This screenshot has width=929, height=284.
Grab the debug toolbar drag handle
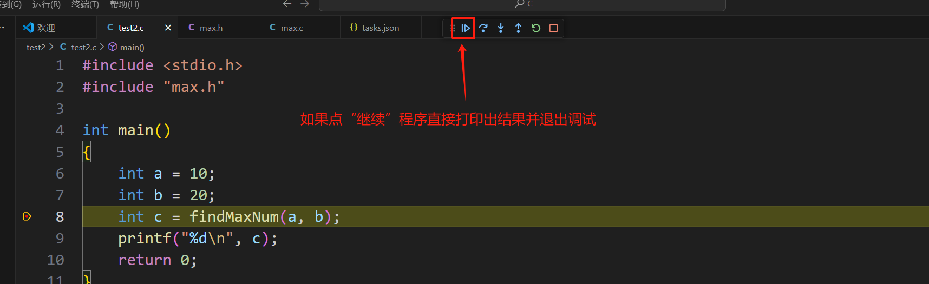pyautogui.click(x=453, y=28)
